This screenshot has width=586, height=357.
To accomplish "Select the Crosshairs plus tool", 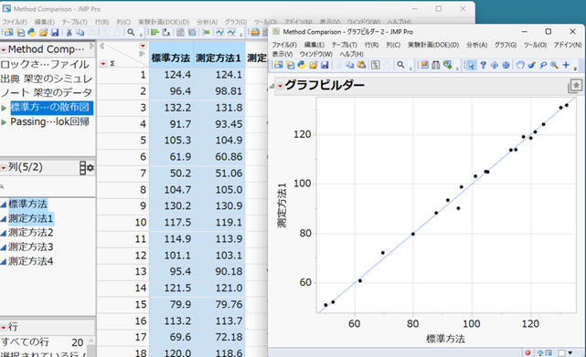I will [566, 65].
